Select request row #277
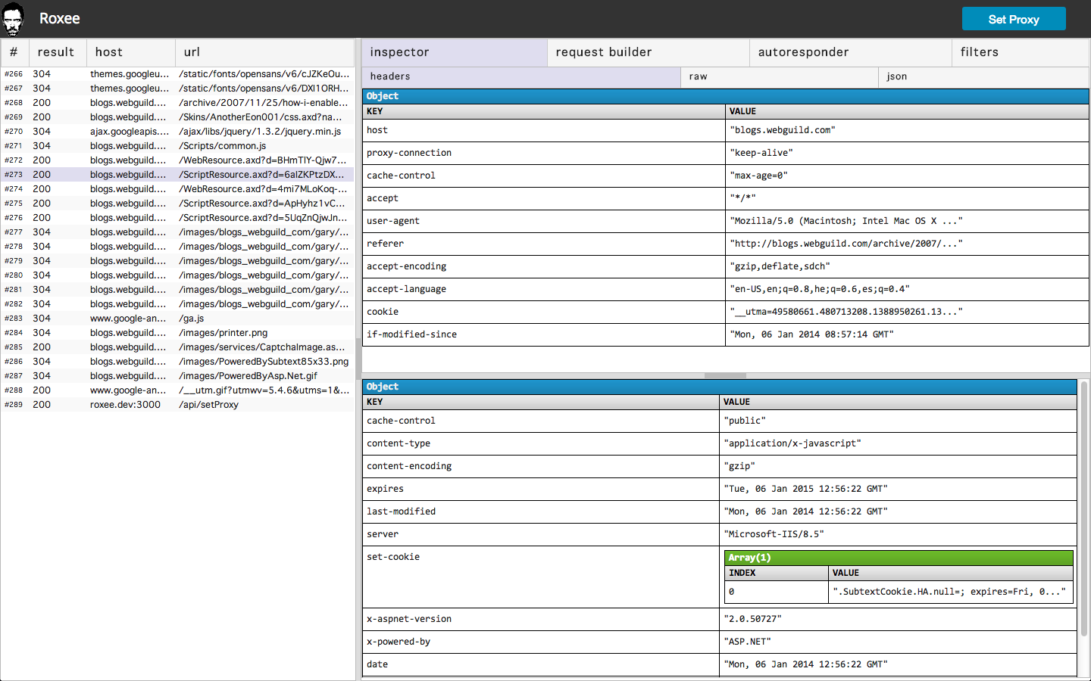The height and width of the screenshot is (681, 1091). click(x=177, y=232)
